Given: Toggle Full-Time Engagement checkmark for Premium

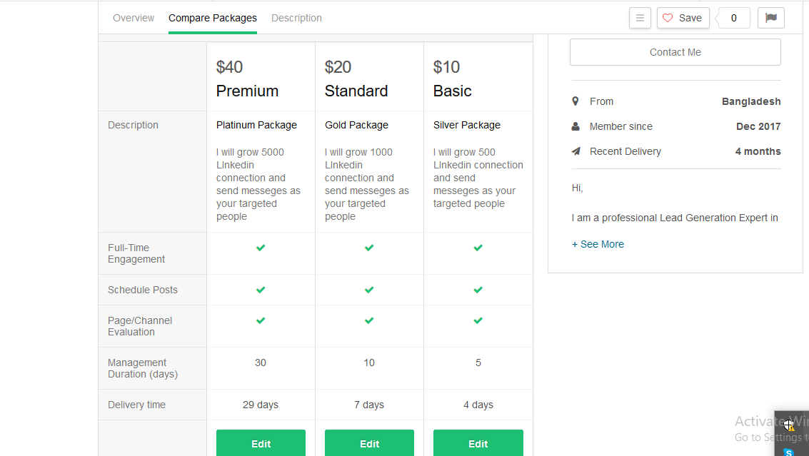Looking at the screenshot, I should 261,248.
